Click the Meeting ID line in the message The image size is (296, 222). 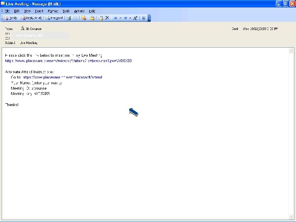[29, 88]
